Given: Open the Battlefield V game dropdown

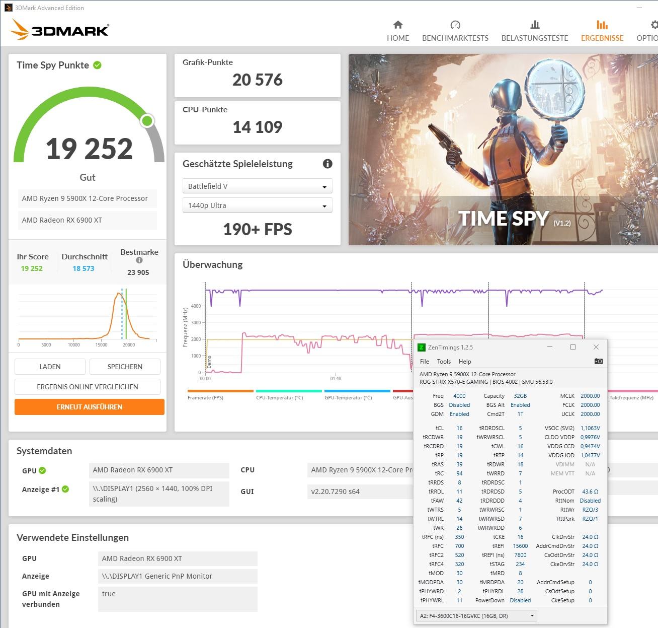Looking at the screenshot, I should tap(257, 186).
